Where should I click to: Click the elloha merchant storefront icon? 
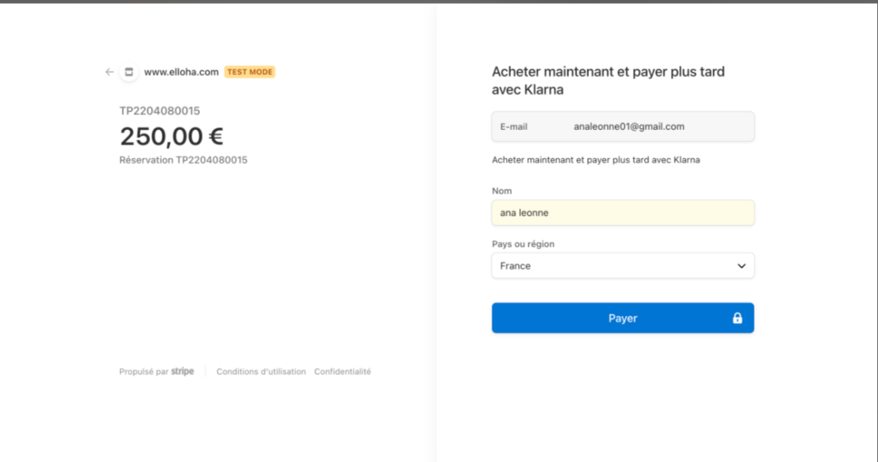(x=129, y=72)
